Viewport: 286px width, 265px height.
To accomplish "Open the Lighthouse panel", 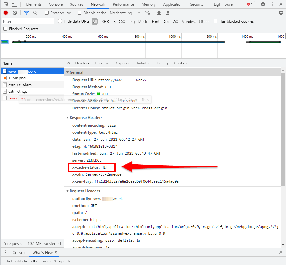I will (x=223, y=4).
